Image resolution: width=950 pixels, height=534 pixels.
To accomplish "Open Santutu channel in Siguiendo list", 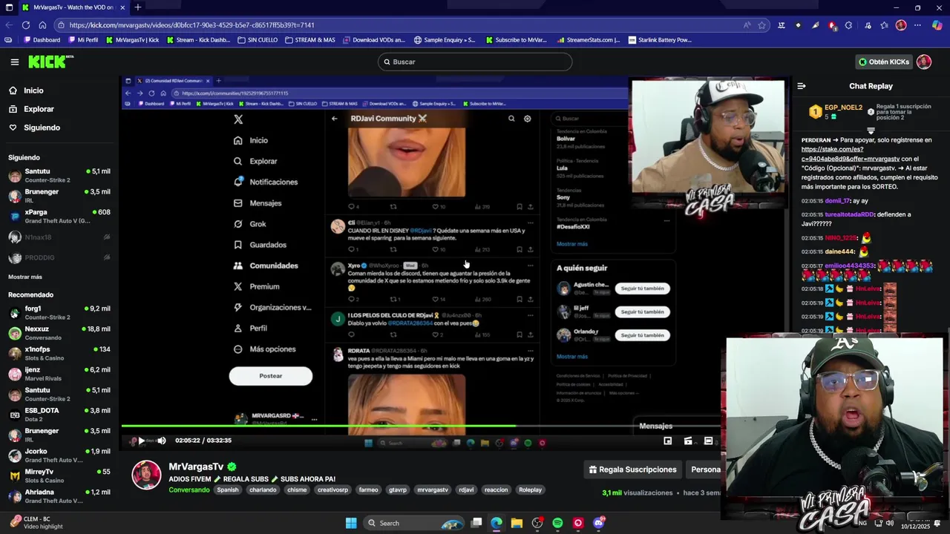I will click(x=59, y=176).
